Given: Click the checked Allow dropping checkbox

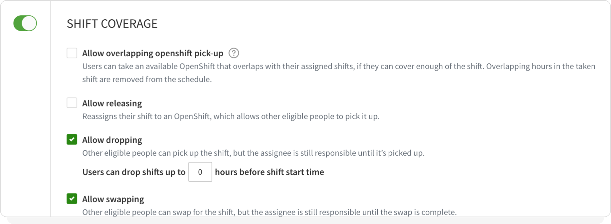Looking at the screenshot, I should (72, 139).
